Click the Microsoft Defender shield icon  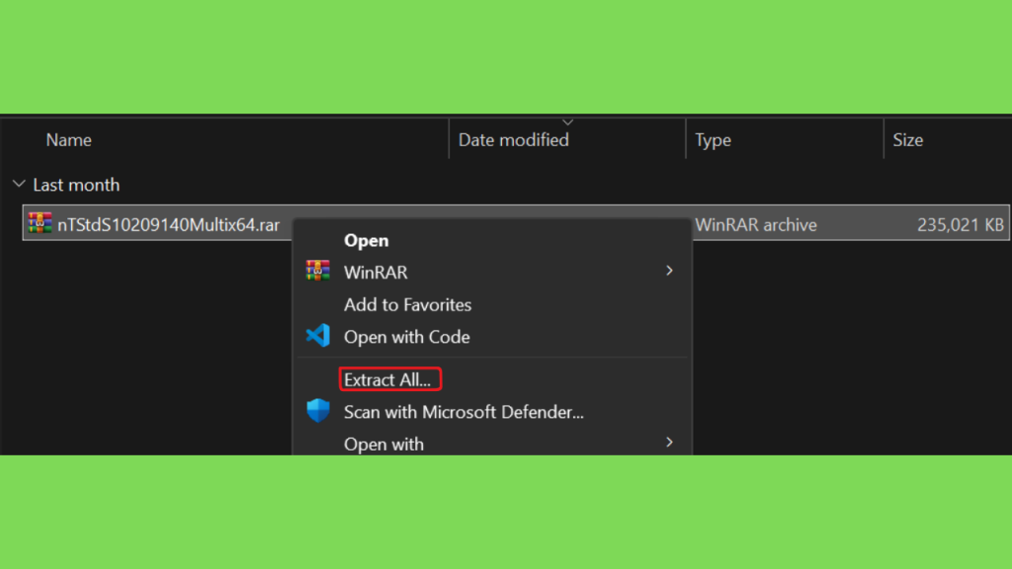pyautogui.click(x=317, y=410)
